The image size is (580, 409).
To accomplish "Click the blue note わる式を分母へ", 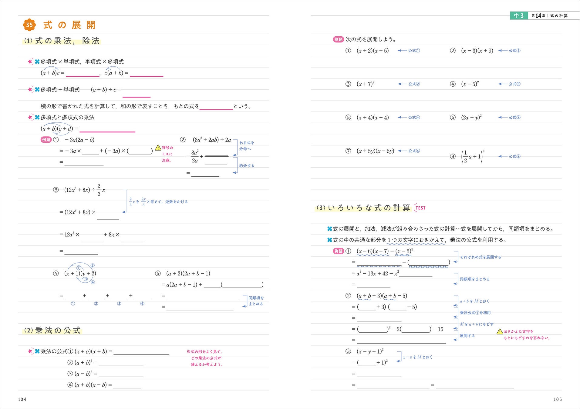I will [246, 146].
